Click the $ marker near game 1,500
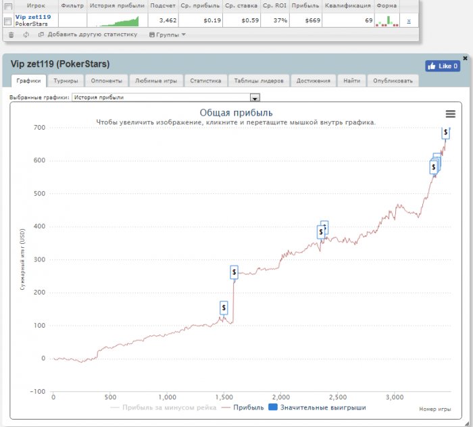This screenshot has width=473, height=427. pos(224,307)
